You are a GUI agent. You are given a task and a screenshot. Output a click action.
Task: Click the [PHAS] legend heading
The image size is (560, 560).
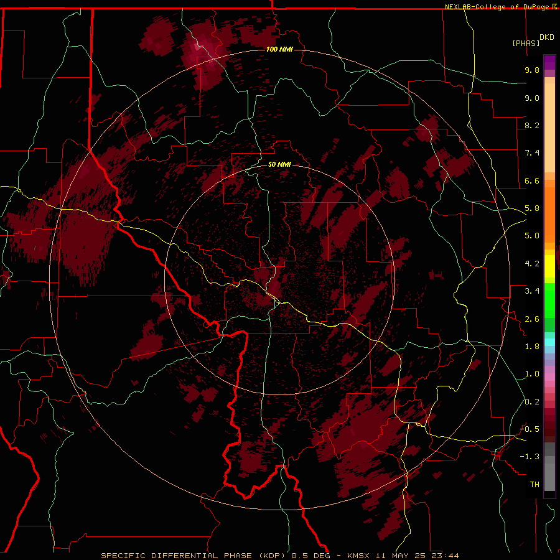click(526, 43)
